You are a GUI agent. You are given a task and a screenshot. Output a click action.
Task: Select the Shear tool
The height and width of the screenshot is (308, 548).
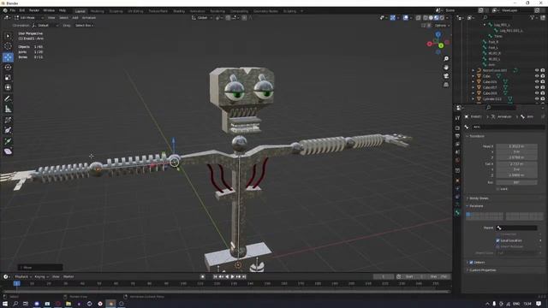8,151
